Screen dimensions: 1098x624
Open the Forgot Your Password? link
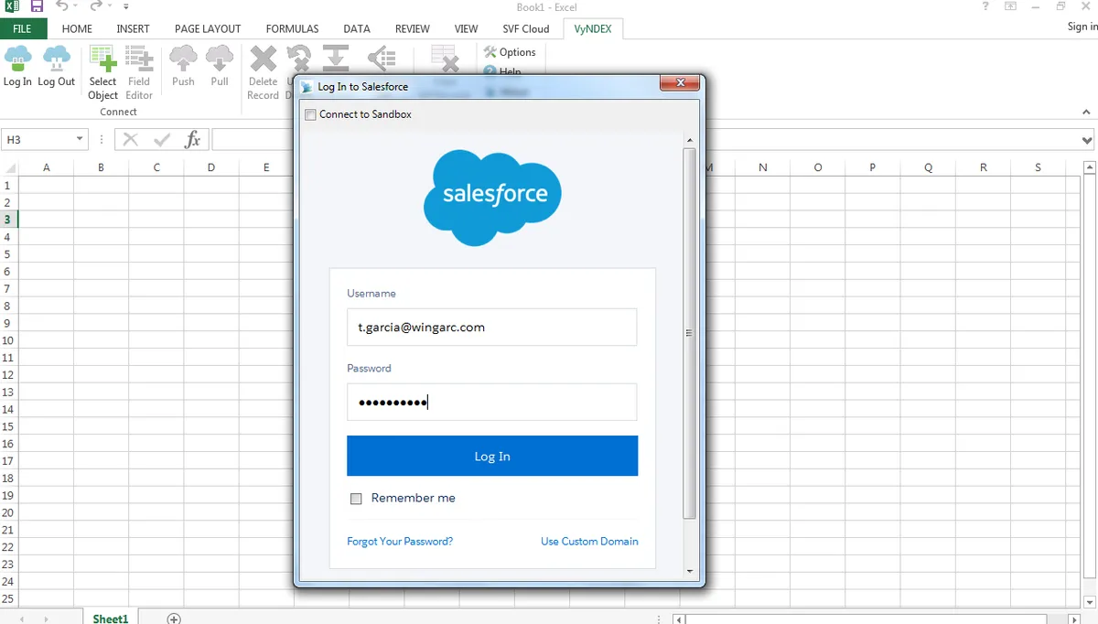click(400, 542)
